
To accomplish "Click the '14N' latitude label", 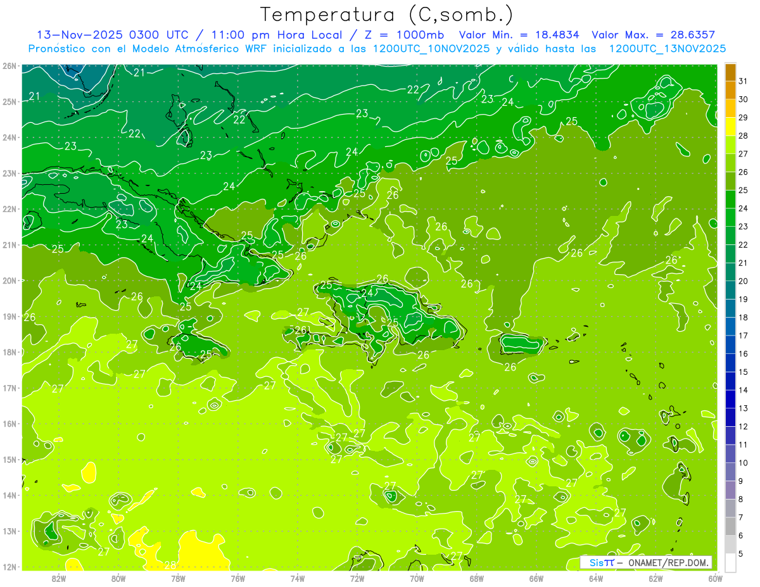I will point(10,495).
